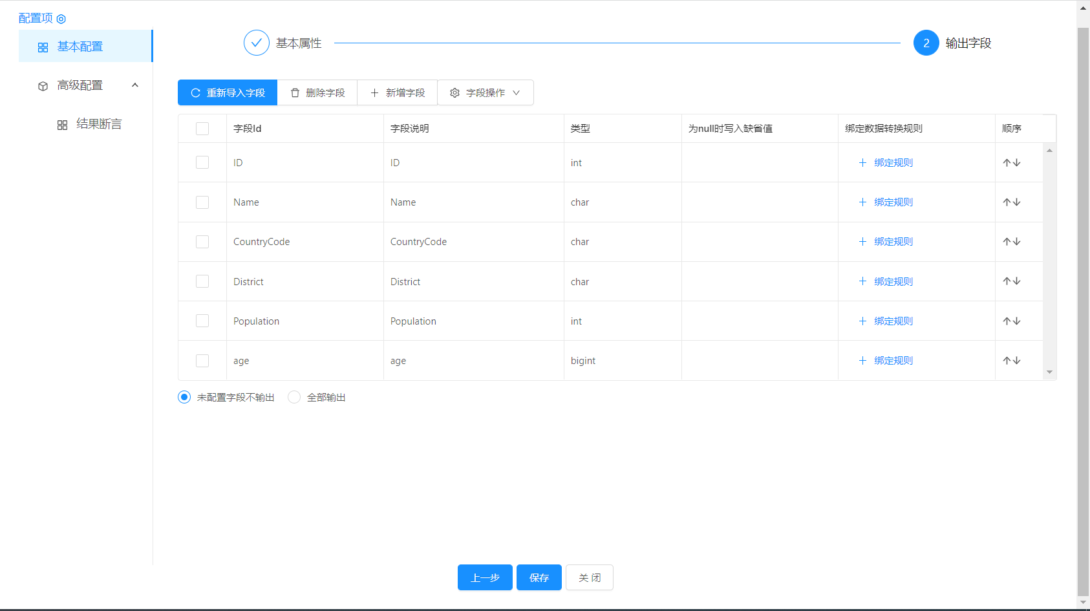Open 基本配置 in the sidebar
This screenshot has height=611, width=1090.
pos(80,47)
